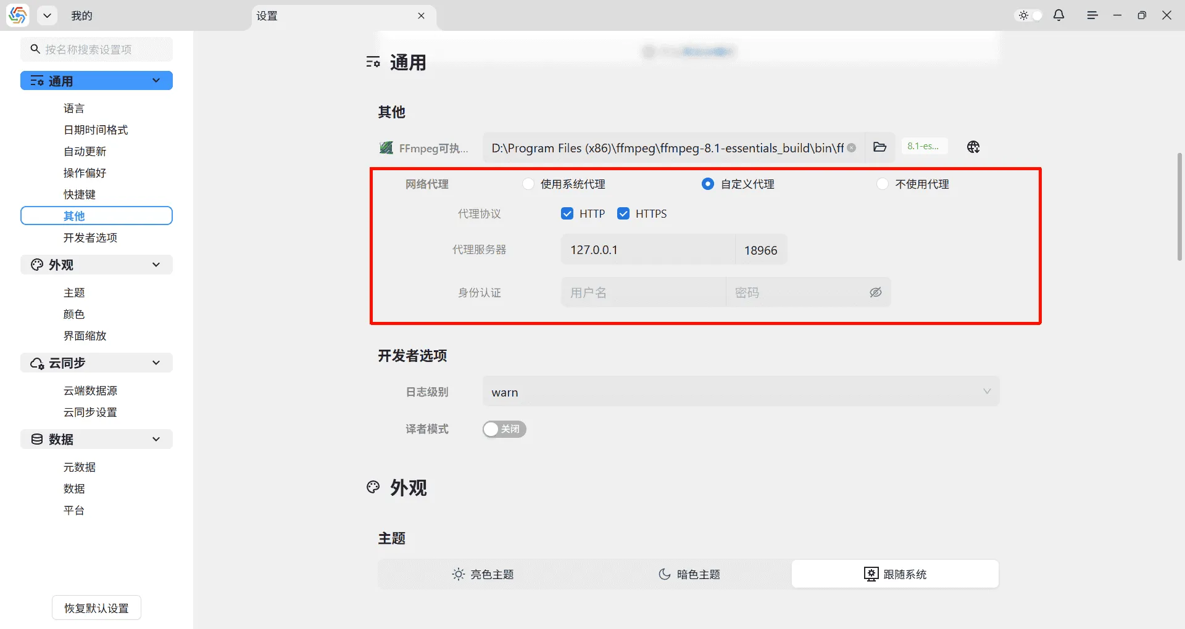This screenshot has width=1185, height=629.
Task: Select 暗色主题 option
Action: point(689,574)
